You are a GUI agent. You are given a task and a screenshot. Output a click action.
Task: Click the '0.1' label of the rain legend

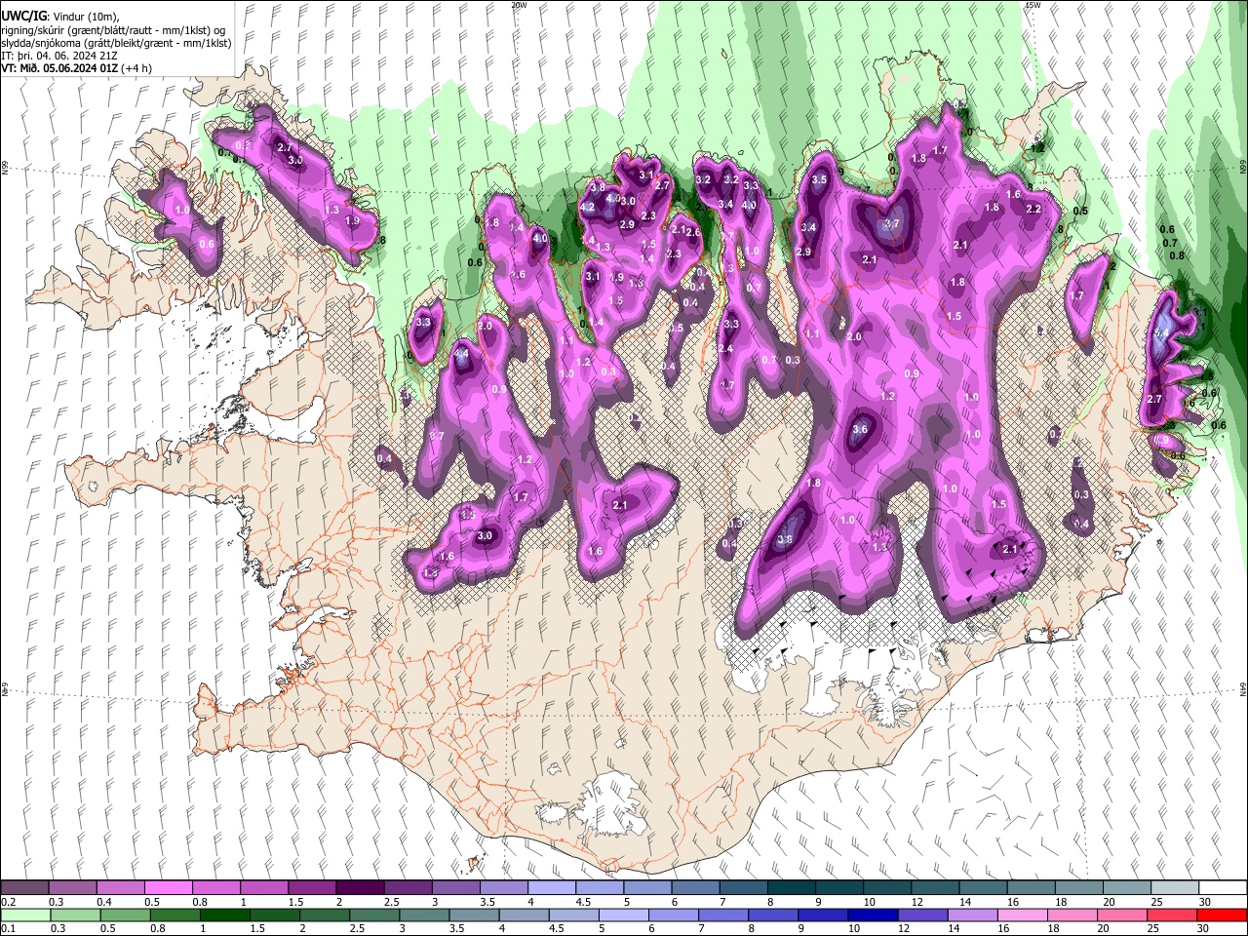8,928
